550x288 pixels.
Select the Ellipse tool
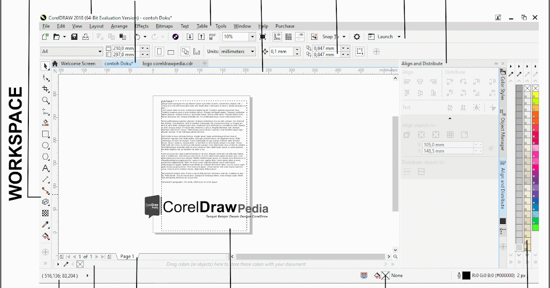click(x=45, y=145)
